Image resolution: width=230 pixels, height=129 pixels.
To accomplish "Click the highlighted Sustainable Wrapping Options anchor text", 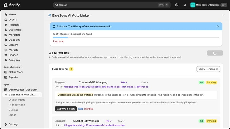I will tap(75, 95).
